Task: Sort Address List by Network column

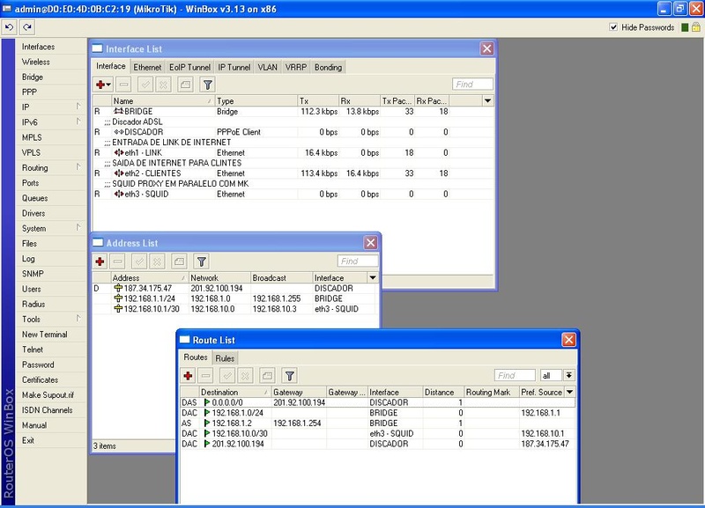Action: pyautogui.click(x=219, y=277)
